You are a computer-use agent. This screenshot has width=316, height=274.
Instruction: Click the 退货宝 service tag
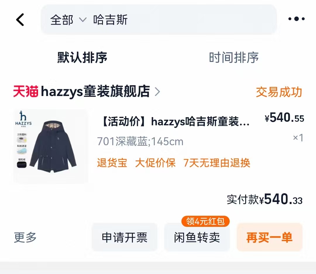tap(112, 163)
